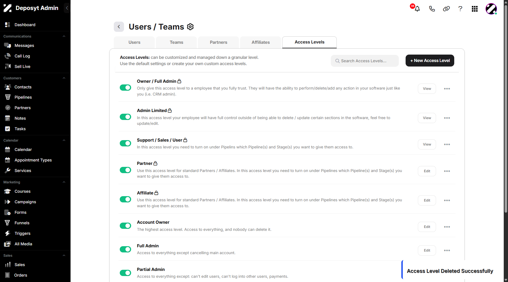The height and width of the screenshot is (282, 508).
Task: Collapse the Calendar sidebar section
Action: [64, 140]
